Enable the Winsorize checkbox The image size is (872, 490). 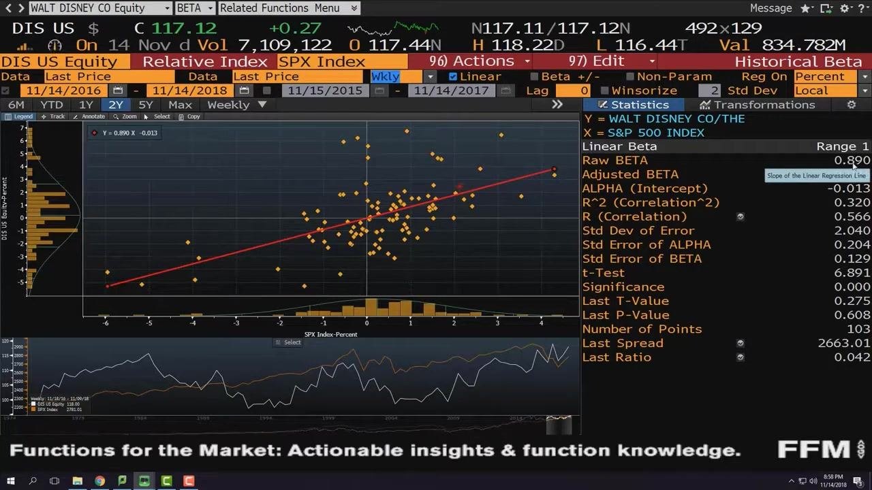604,91
